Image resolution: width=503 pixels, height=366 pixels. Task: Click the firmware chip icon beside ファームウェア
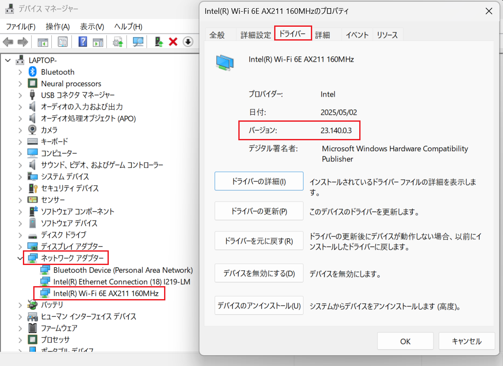coord(32,328)
